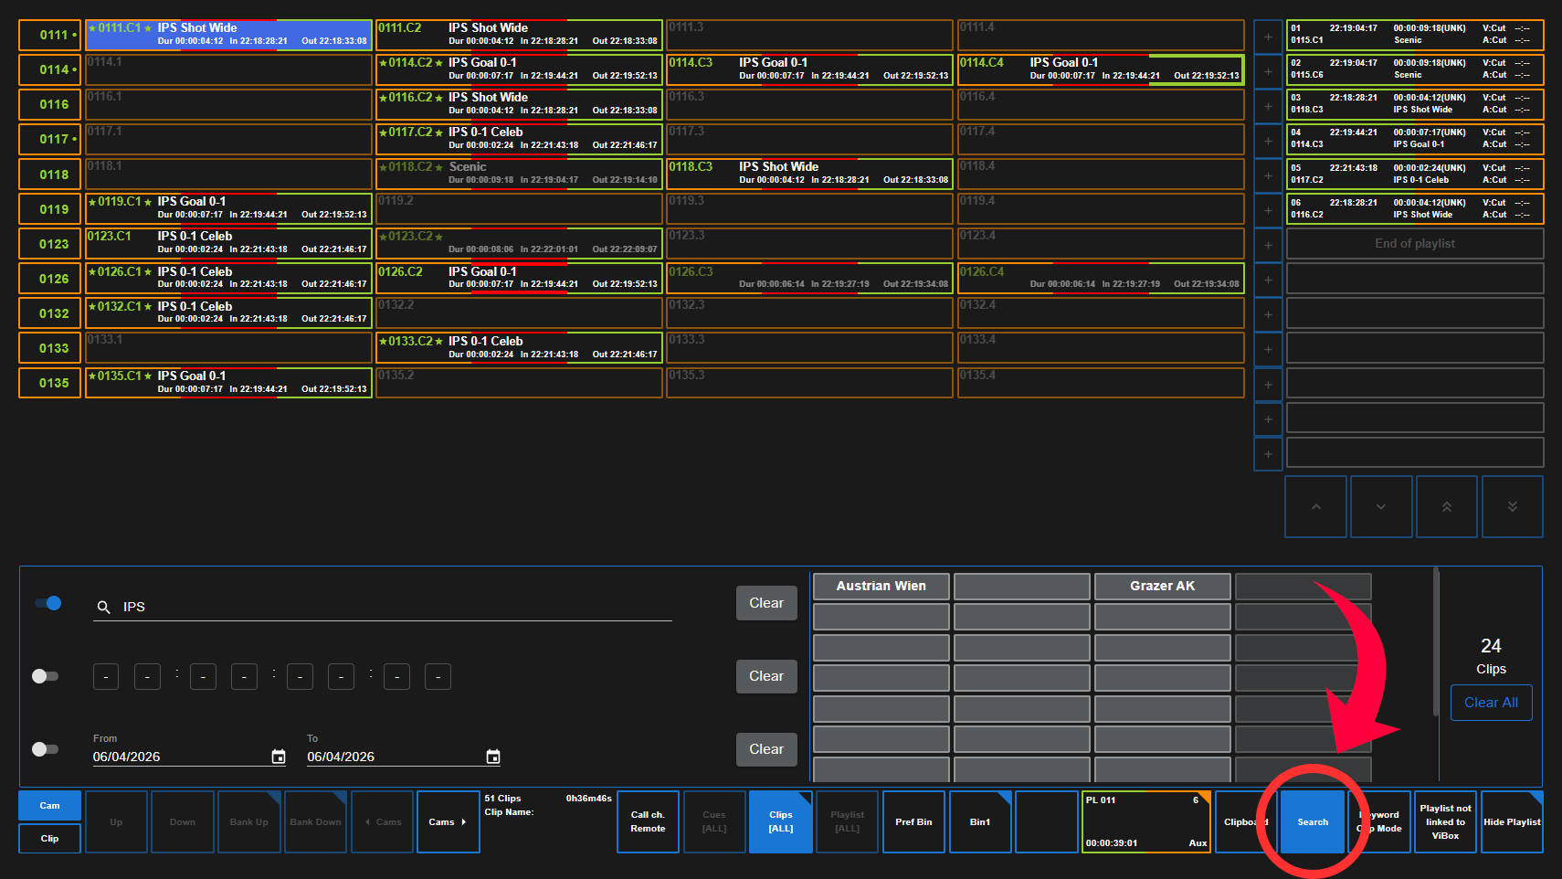This screenshot has height=879, width=1562.
Task: Select playlist PL 011
Action: [x=1146, y=822]
